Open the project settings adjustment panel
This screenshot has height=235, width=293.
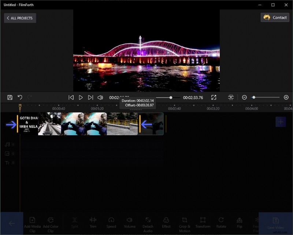(x=231, y=97)
